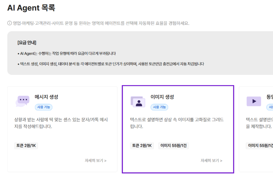Click 이미지 55원/1건 tag on the video card
This screenshot has height=174, width=273.
(260, 145)
